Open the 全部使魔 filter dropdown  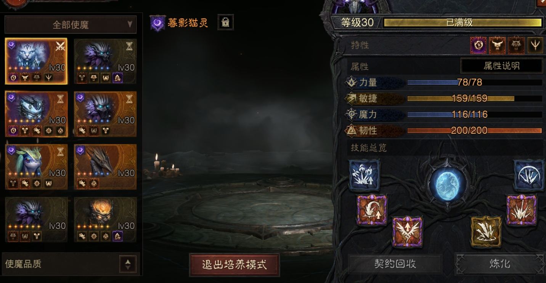[71, 25]
